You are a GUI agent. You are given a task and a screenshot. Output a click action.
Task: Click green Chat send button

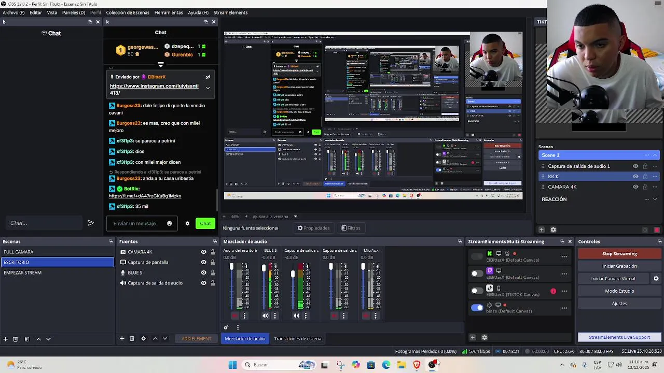[205, 223]
